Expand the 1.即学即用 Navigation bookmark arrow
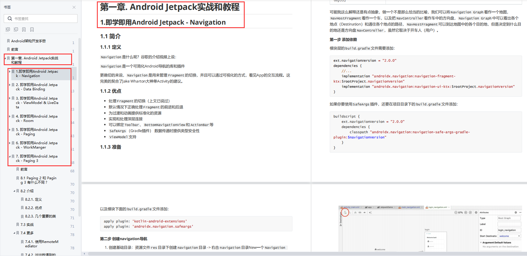The width and height of the screenshot is (527, 256). [10, 71]
